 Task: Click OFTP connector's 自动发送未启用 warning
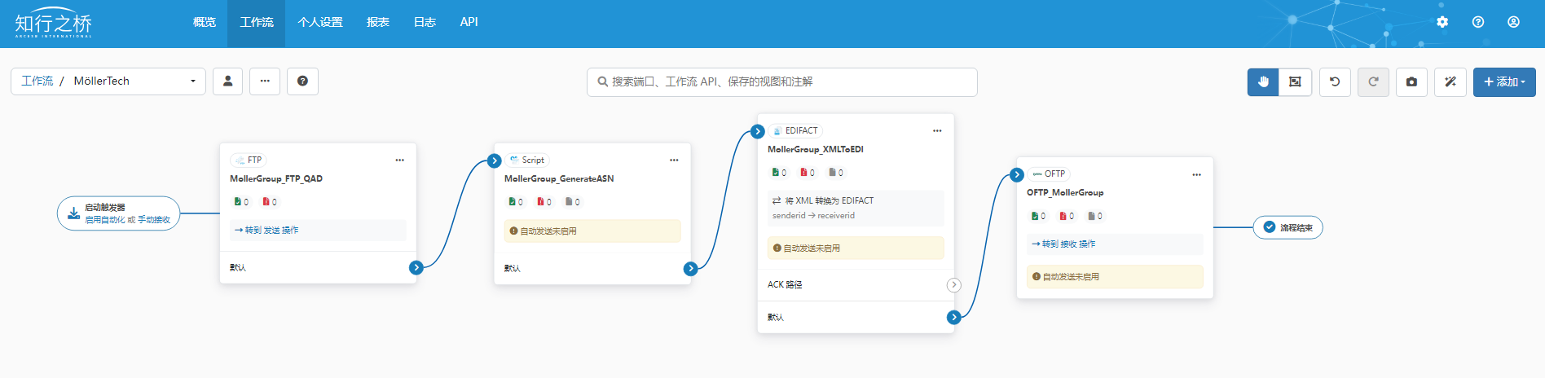[1115, 277]
